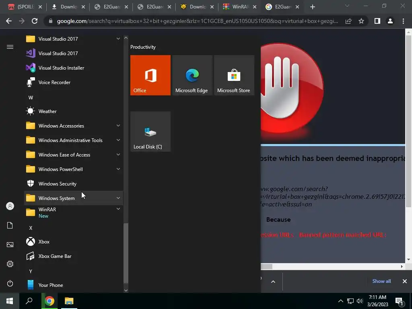Expand WinRAR folder
Image resolution: width=412 pixels, height=309 pixels.
74,212
